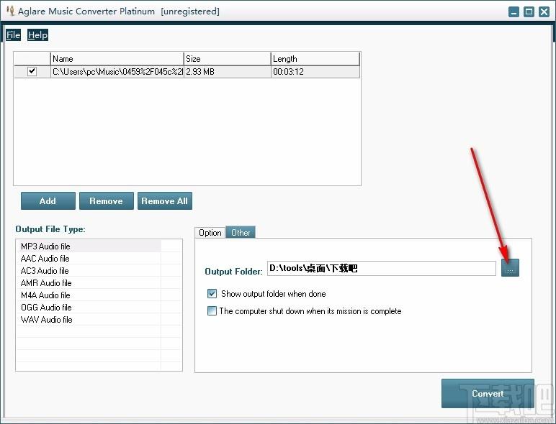Choose AMR Audio file output type

pos(91,283)
